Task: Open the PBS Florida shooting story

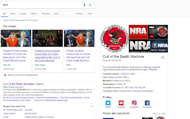Action: tap(78, 56)
